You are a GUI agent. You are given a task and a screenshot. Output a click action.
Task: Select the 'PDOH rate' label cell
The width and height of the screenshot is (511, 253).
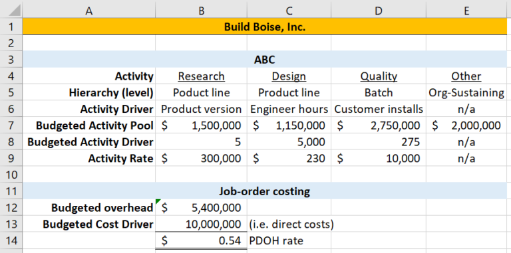(x=289, y=240)
